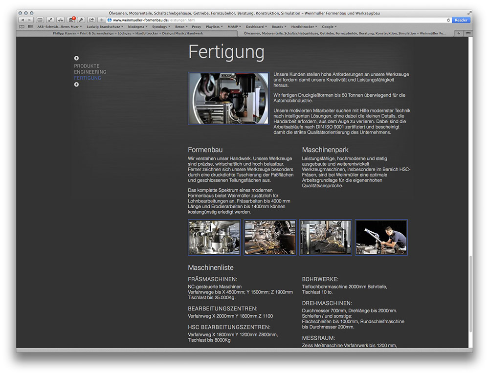The image size is (489, 375).
Task: Expand the Synology bookmark folder
Action: [161, 27]
